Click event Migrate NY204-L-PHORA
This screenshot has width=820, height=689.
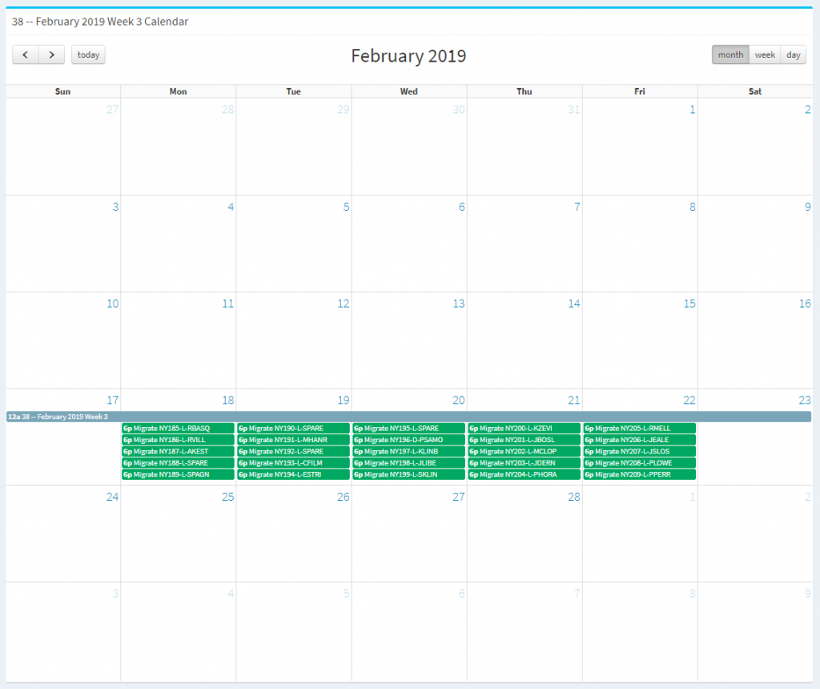(524, 474)
